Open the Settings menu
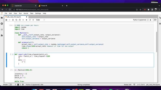Image resolution: width=161 pixels, height=90 pixels. point(38,13)
